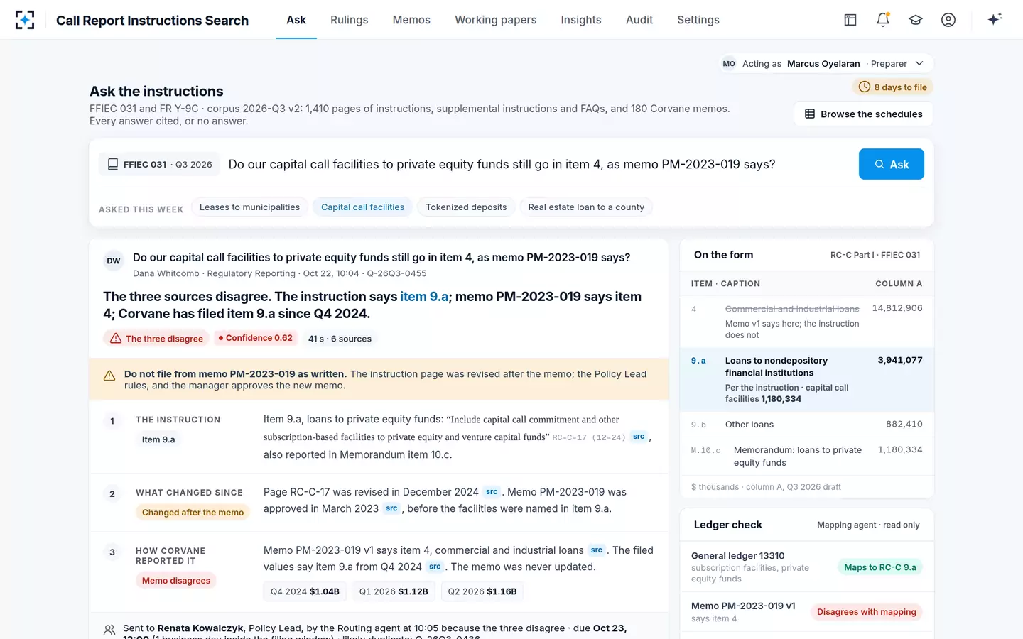Select the Capital call facilities chip
1023x639 pixels.
pos(362,207)
